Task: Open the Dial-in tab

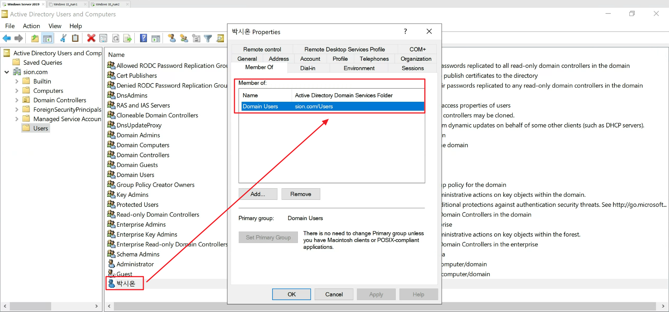Action: click(308, 68)
